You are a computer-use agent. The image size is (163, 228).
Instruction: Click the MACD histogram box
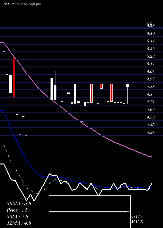point(90,212)
